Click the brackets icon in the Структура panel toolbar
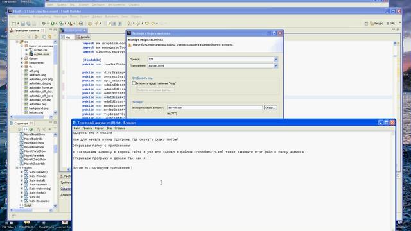The image size is (411, 231). (x=25, y=130)
